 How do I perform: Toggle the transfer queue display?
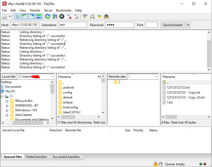click(38, 17)
